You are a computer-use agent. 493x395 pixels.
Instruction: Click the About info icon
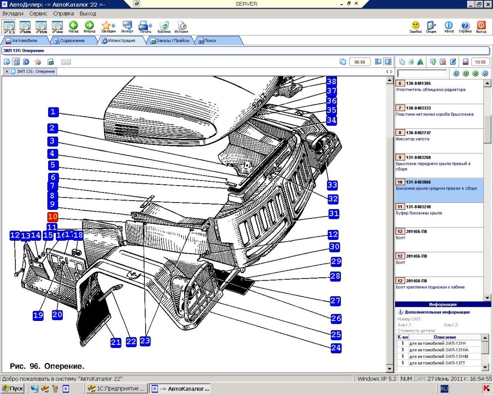tap(449, 26)
